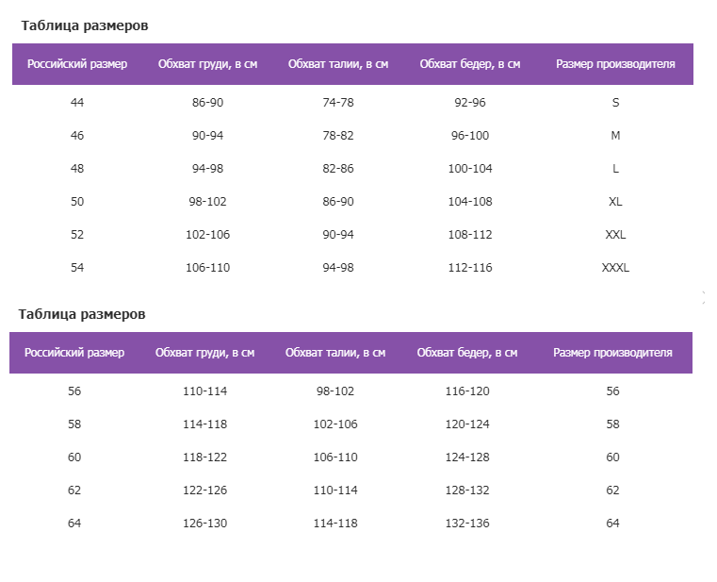Select Russian size 44 cell
The height and width of the screenshot is (582, 717).
pyautogui.click(x=77, y=102)
